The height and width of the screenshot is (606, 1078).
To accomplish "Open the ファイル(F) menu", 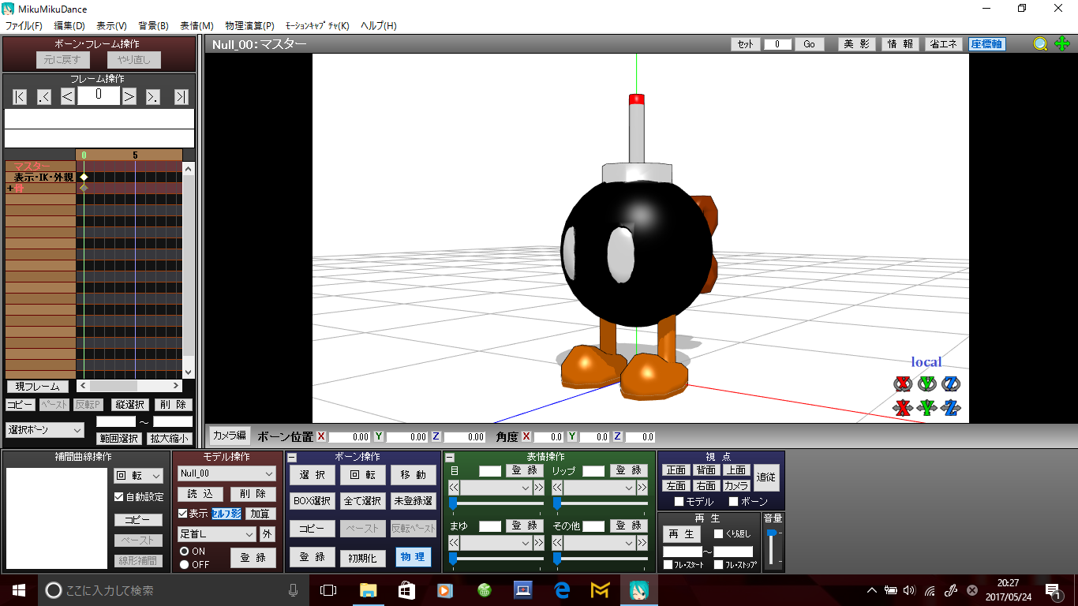I will click(24, 25).
